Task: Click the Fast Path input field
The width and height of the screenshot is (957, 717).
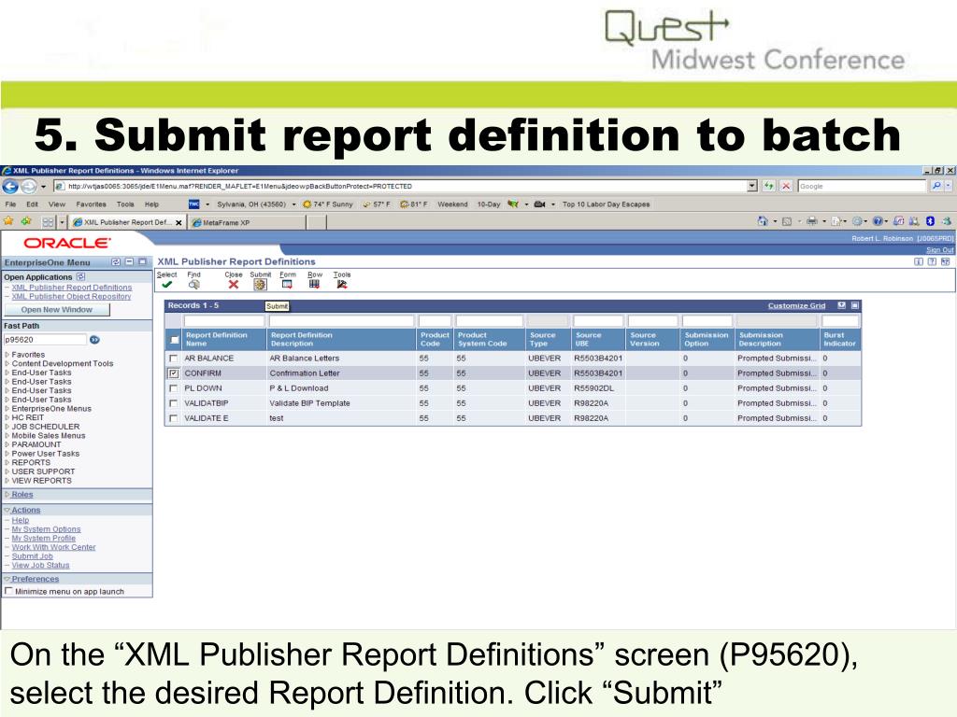Action: tap(45, 340)
